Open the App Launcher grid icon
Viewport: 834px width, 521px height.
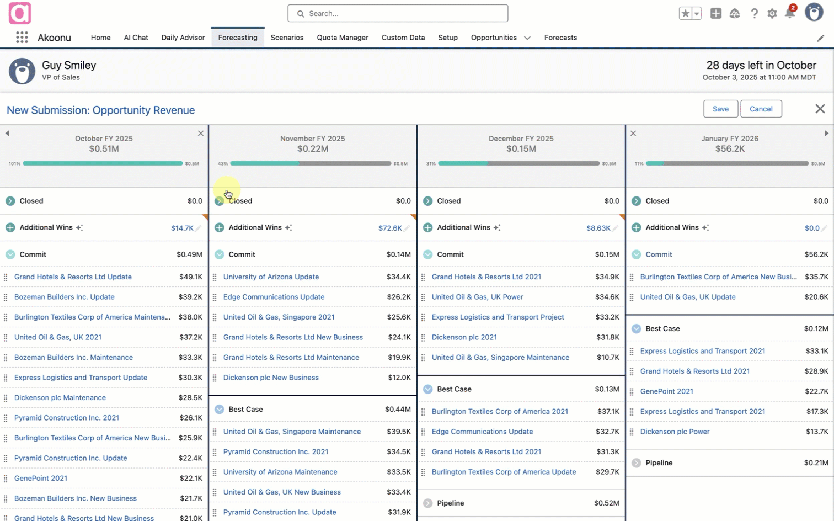(22, 38)
